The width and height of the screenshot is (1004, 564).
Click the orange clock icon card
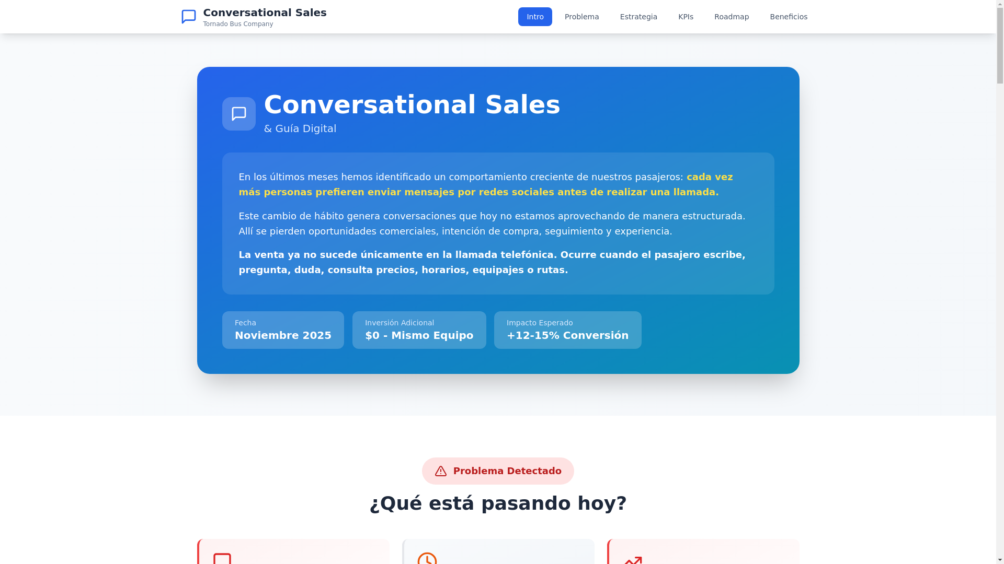pyautogui.click(x=427, y=558)
